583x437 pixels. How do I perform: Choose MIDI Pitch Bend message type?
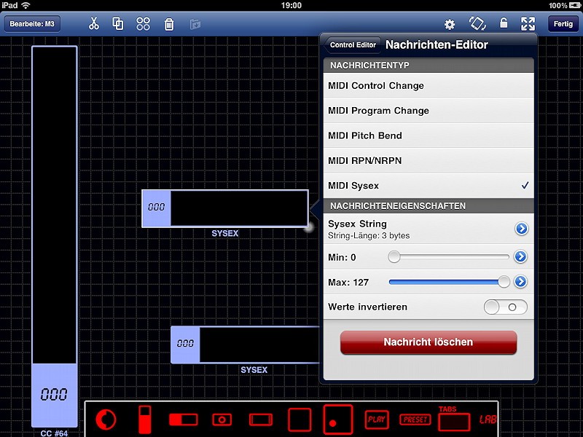[429, 135]
